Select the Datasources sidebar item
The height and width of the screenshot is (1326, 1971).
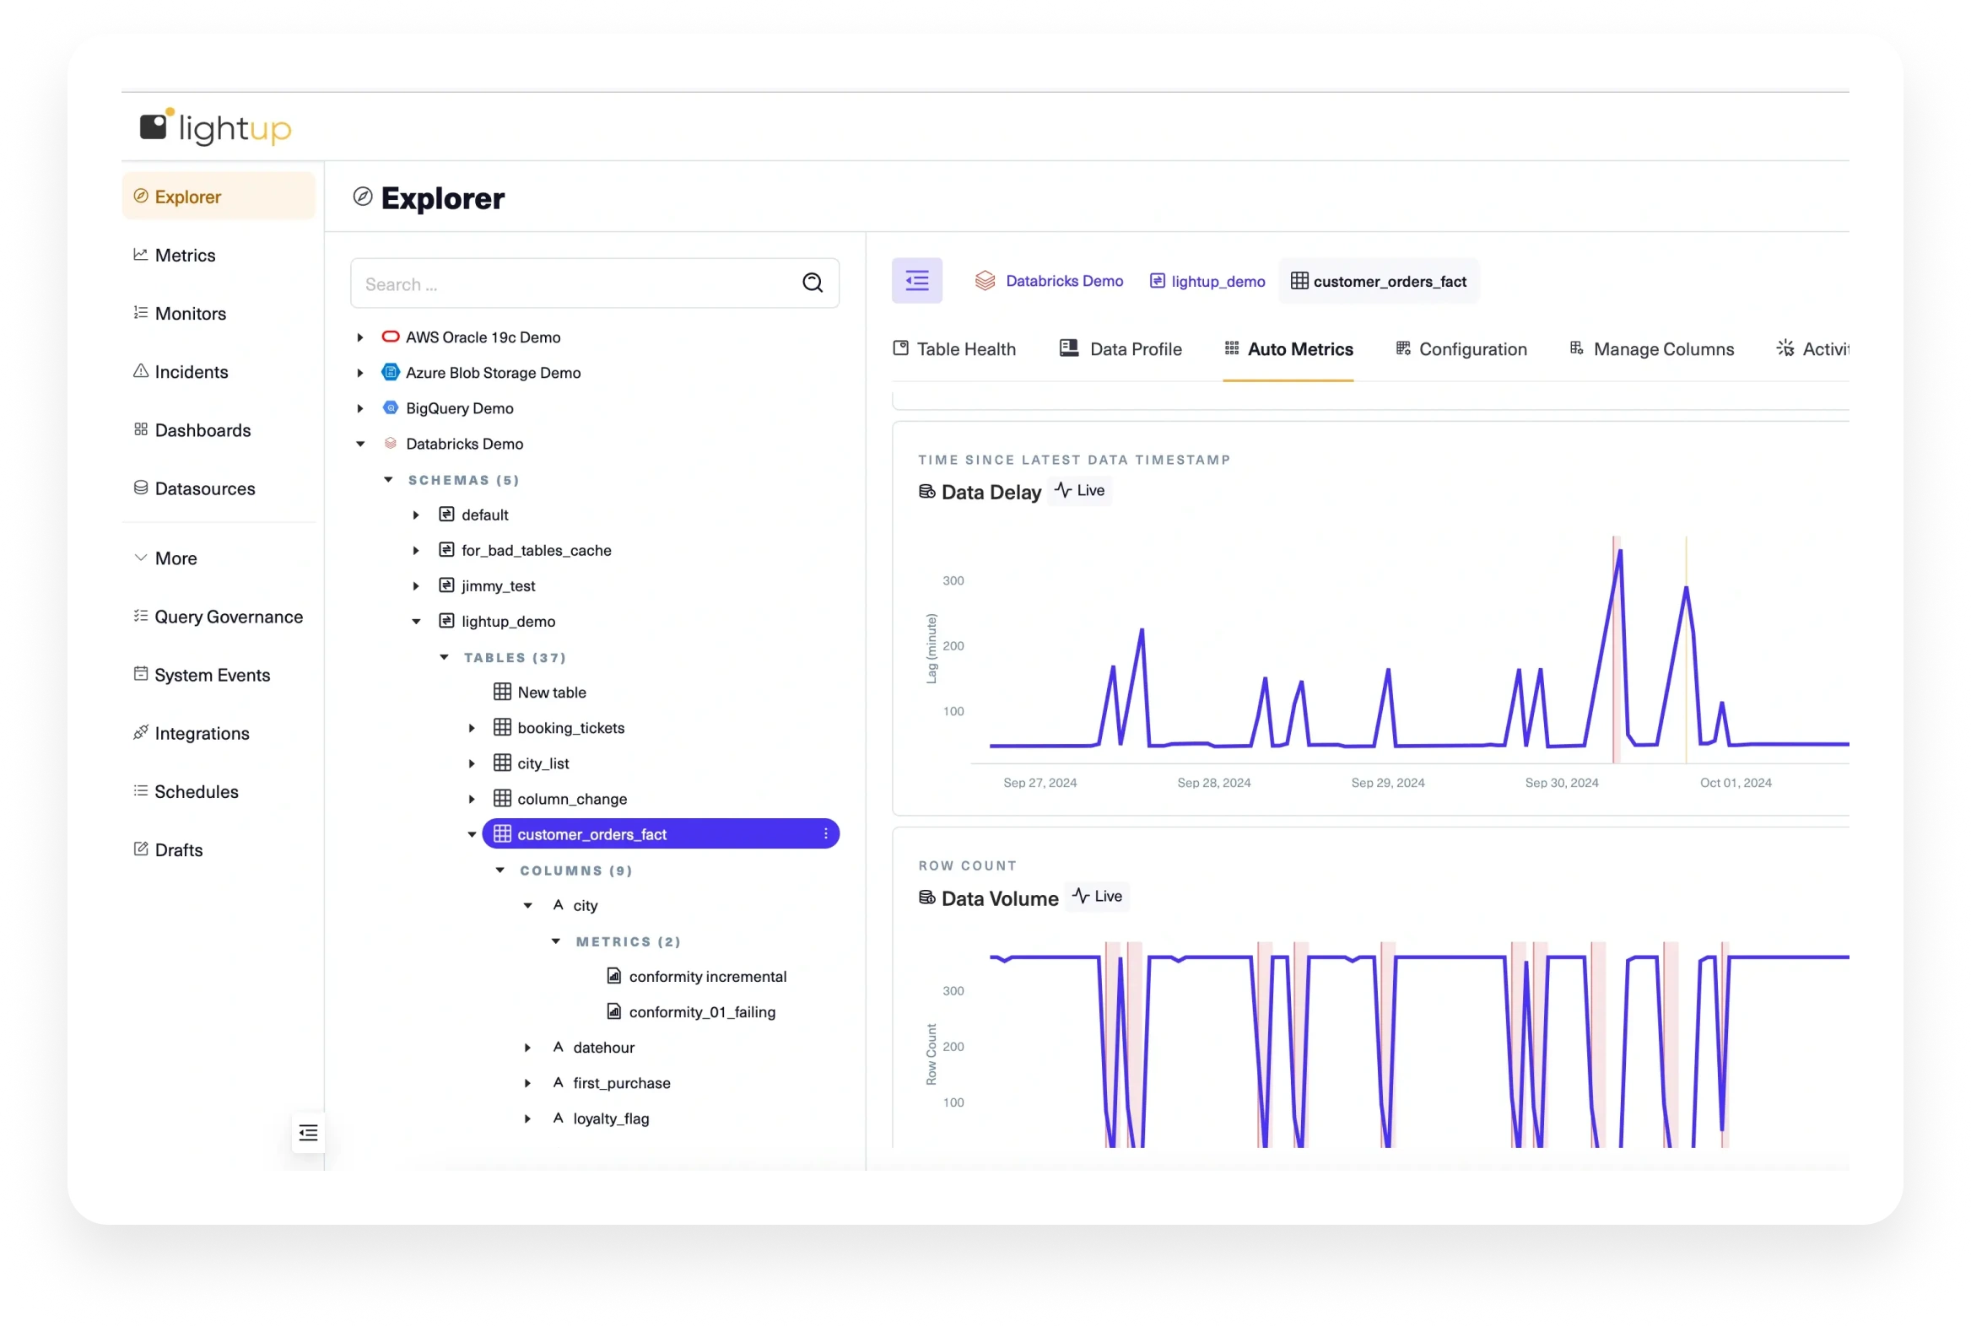click(x=205, y=488)
